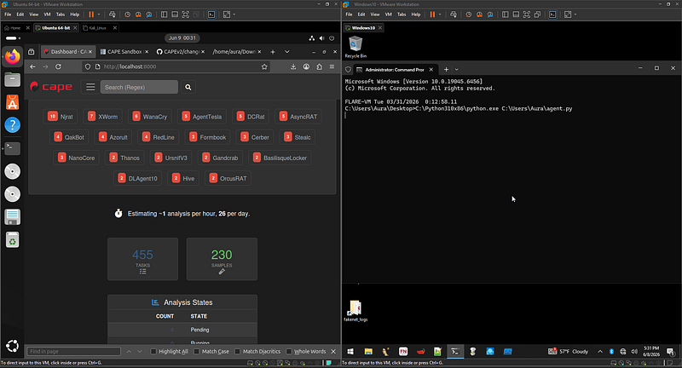The width and height of the screenshot is (682, 368).
Task: Revert to snapshot icon in Ubuntu VMware window
Action: pos(138,14)
